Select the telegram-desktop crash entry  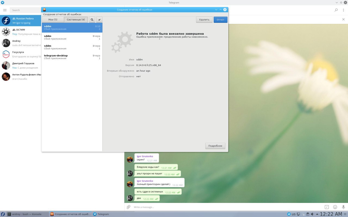tap(72, 57)
